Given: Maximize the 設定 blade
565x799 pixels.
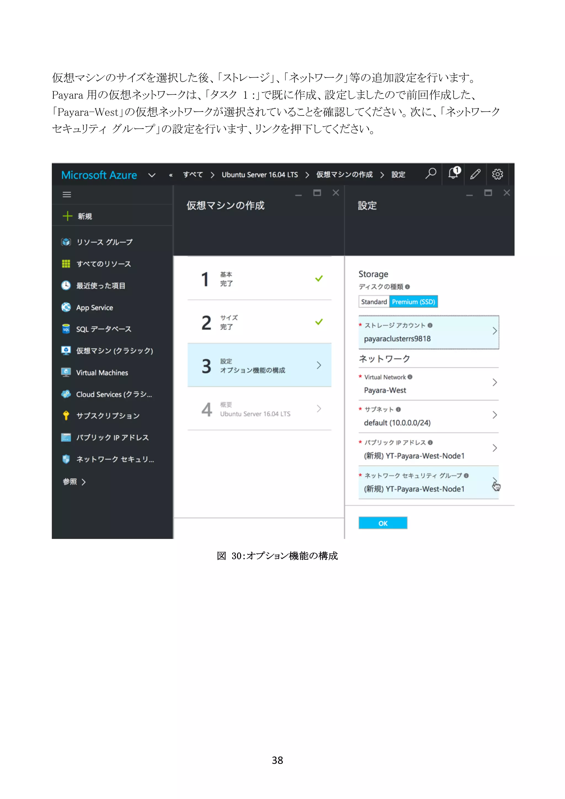Looking at the screenshot, I should pyautogui.click(x=488, y=193).
